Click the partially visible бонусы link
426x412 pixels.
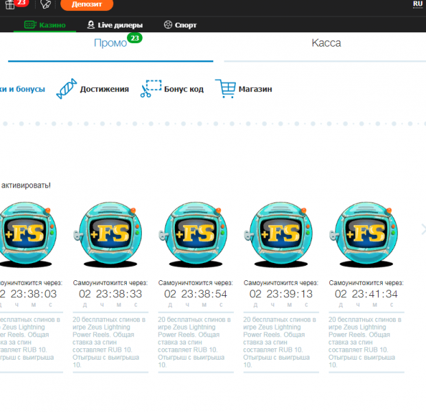pos(23,89)
